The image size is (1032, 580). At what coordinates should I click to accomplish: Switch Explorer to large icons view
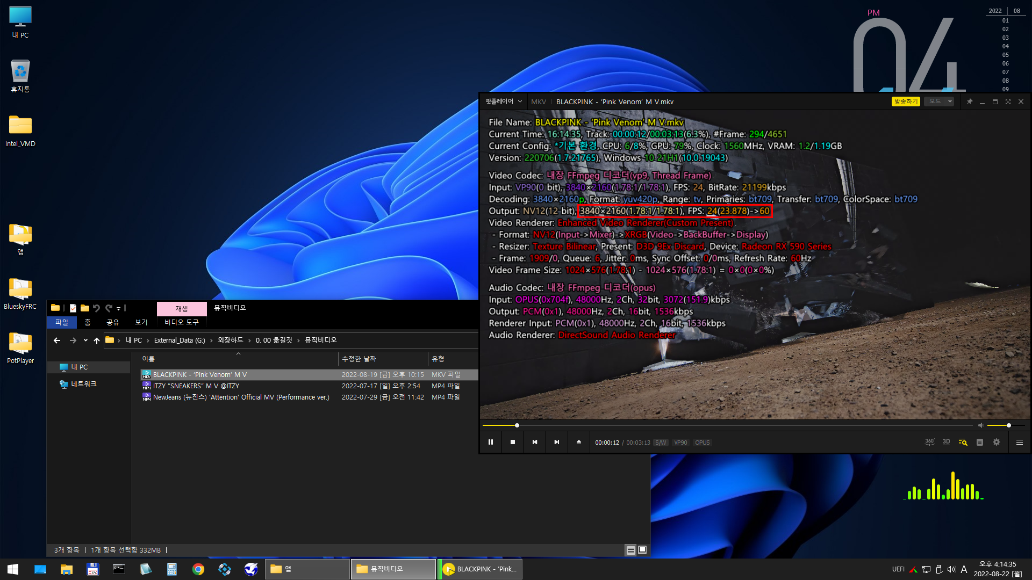click(x=642, y=550)
